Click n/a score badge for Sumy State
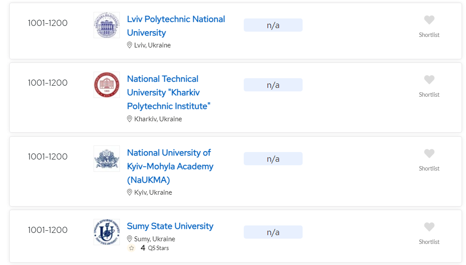 (x=273, y=232)
